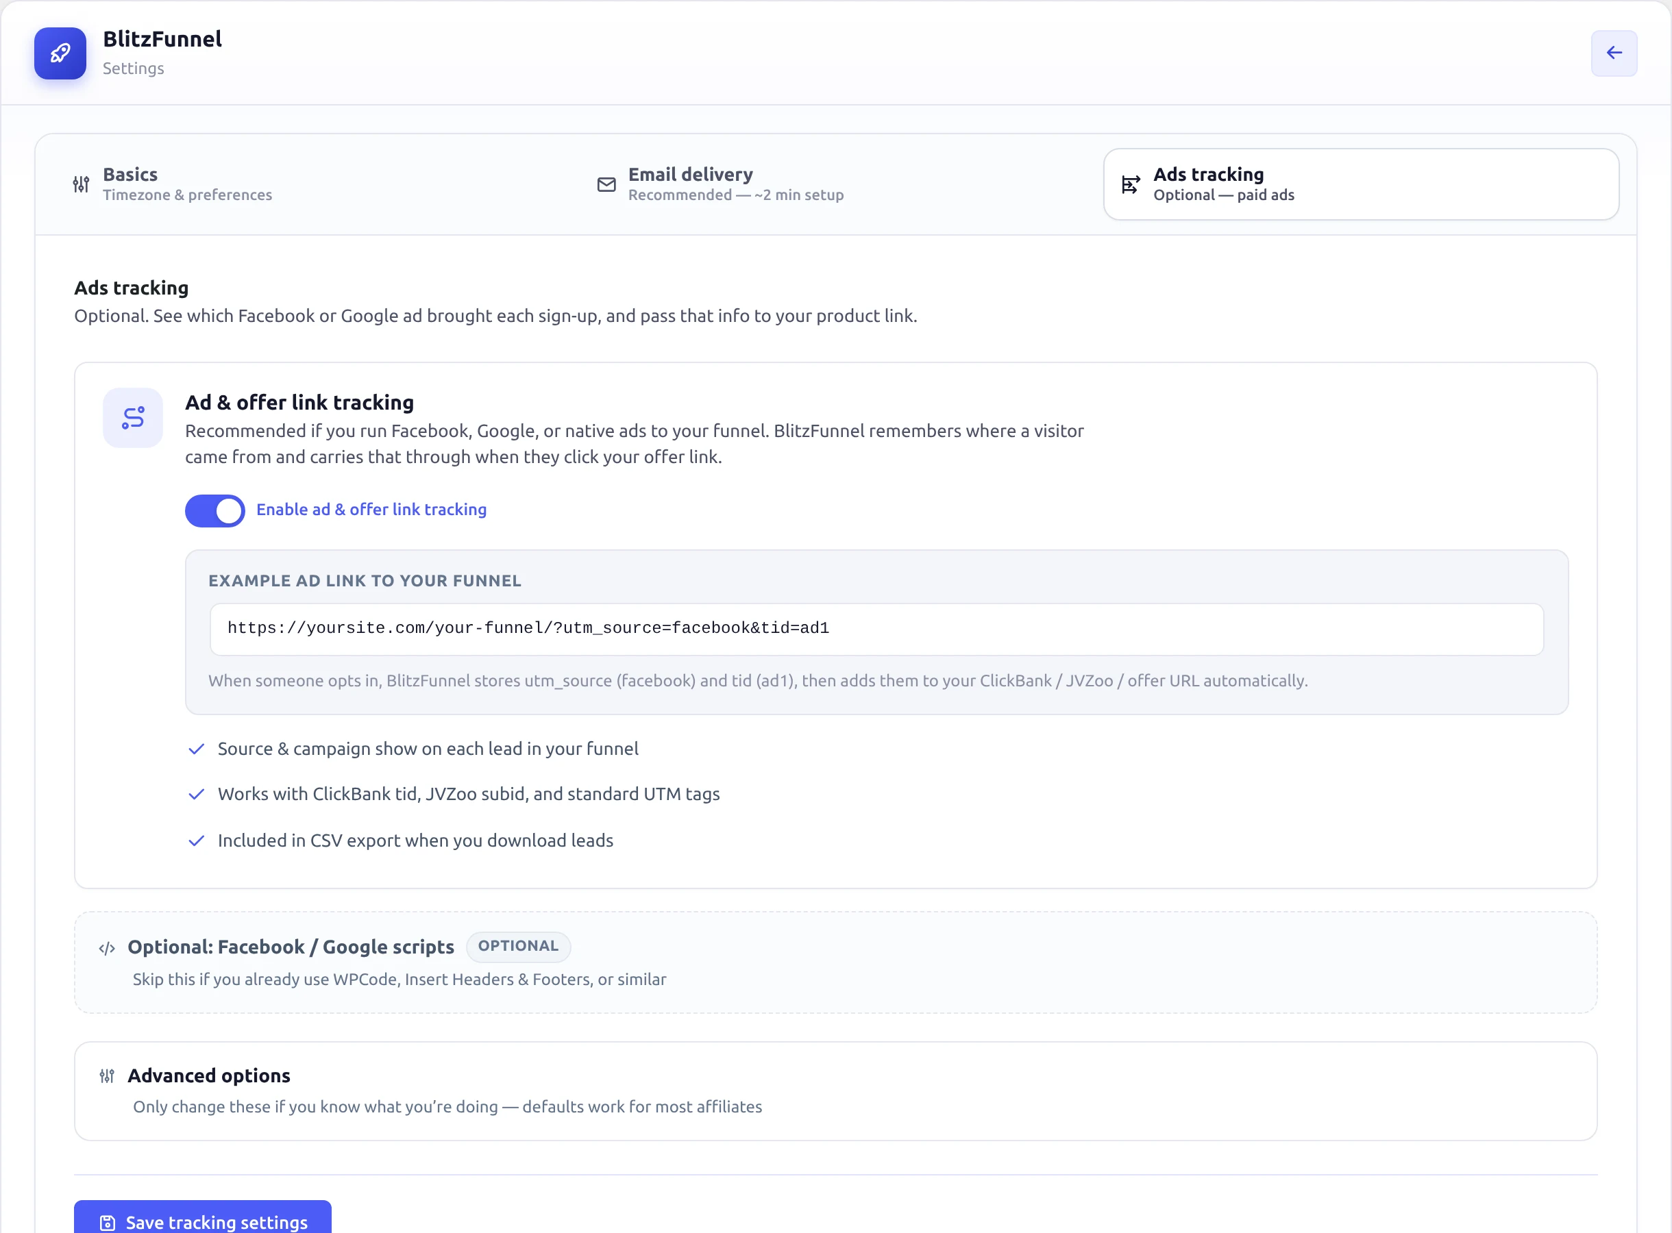Click 'EXAMPLE AD LINK TO YOUR FUNNEL' label
Screen dimensions: 1672x1233
pyautogui.click(x=365, y=581)
